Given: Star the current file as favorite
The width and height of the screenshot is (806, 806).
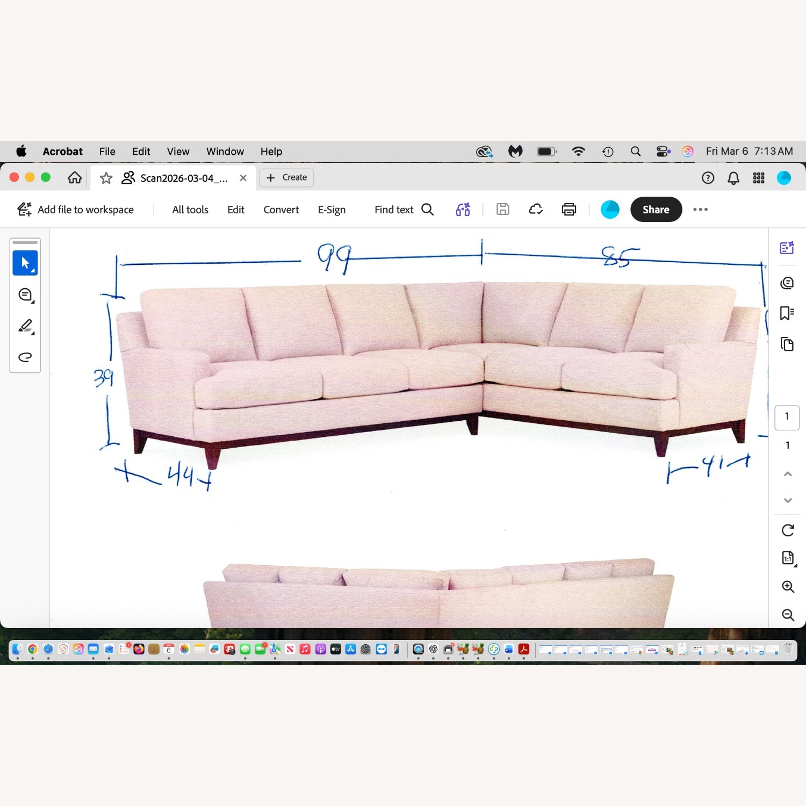Looking at the screenshot, I should [106, 178].
